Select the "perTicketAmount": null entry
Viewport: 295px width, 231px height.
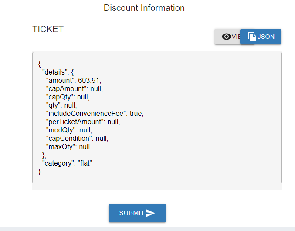pyautogui.click(x=83, y=122)
